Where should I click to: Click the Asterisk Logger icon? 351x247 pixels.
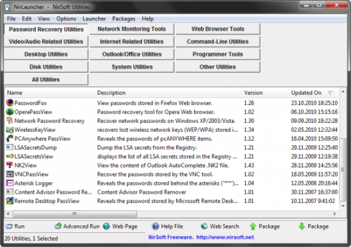pyautogui.click(x=9, y=183)
